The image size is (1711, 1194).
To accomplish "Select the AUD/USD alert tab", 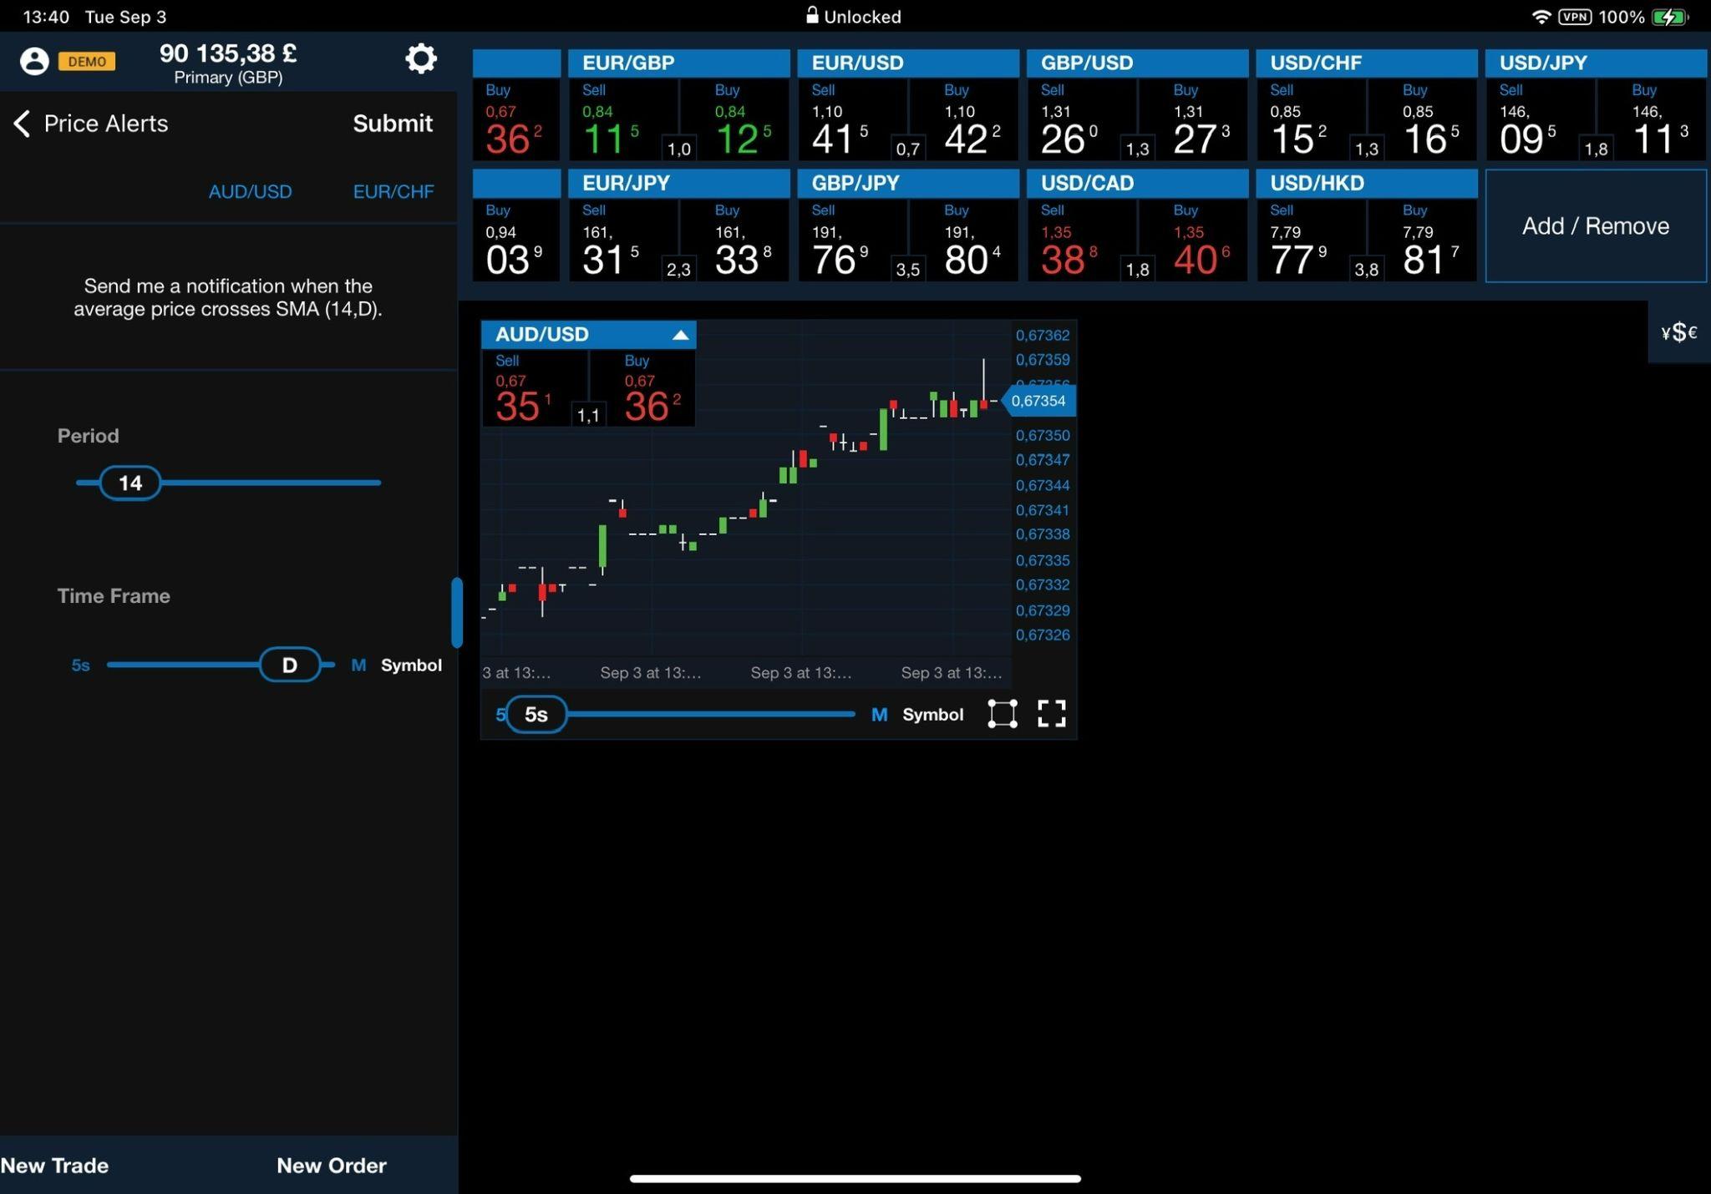I will [250, 191].
